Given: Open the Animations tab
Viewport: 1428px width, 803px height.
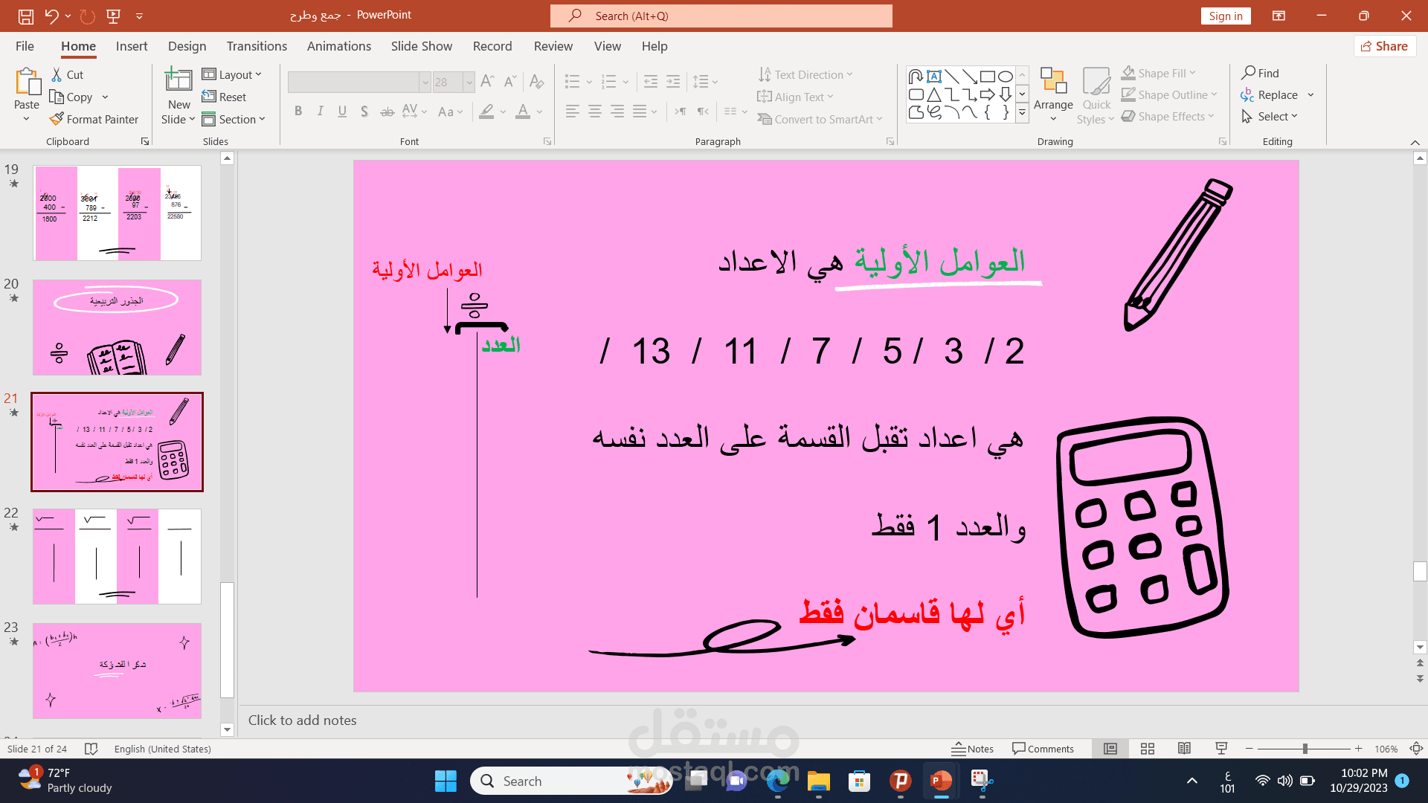Looking at the screenshot, I should pos(339,46).
